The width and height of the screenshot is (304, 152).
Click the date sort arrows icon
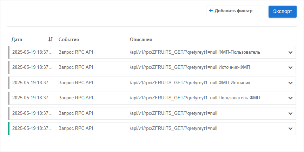tap(51, 39)
